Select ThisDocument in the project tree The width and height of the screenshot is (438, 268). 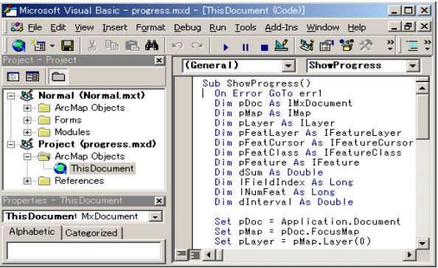point(102,168)
